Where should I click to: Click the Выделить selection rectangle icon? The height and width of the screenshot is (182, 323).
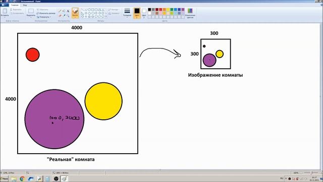pyautogui.click(x=31, y=11)
